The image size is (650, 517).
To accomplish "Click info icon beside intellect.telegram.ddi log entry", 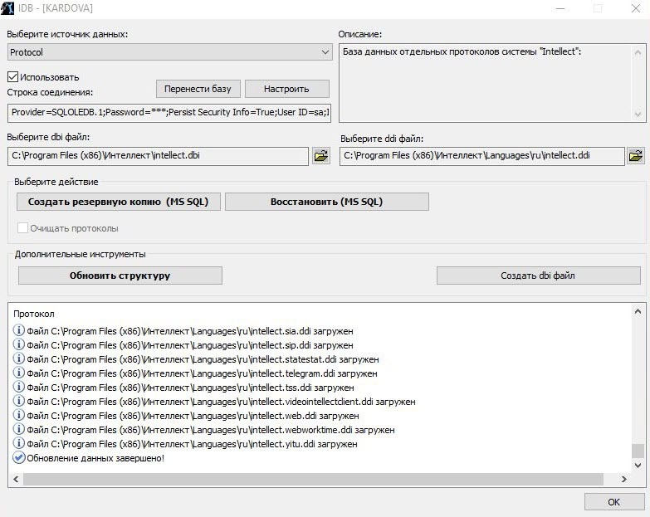I will [x=19, y=373].
